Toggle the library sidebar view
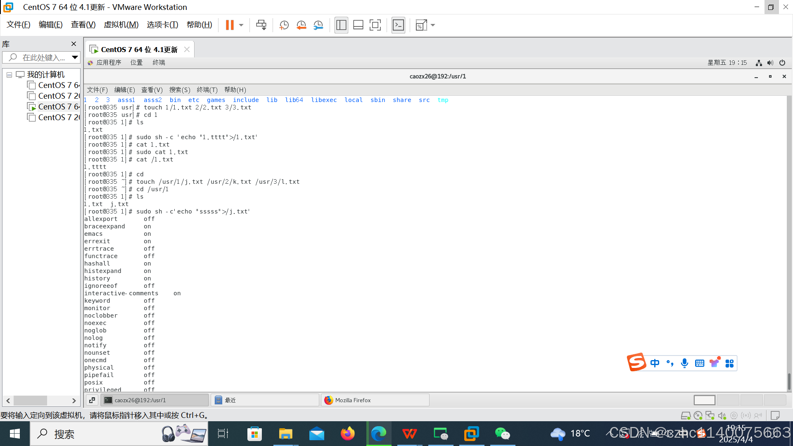The width and height of the screenshot is (793, 446). point(341,25)
